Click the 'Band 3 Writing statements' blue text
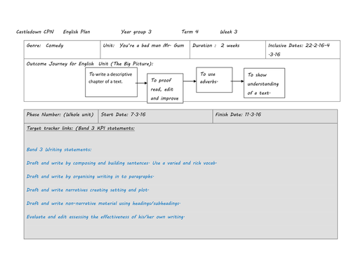This screenshot has height=271, width=351. click(x=59, y=150)
